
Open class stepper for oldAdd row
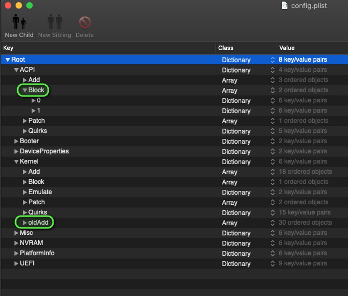[272, 223]
